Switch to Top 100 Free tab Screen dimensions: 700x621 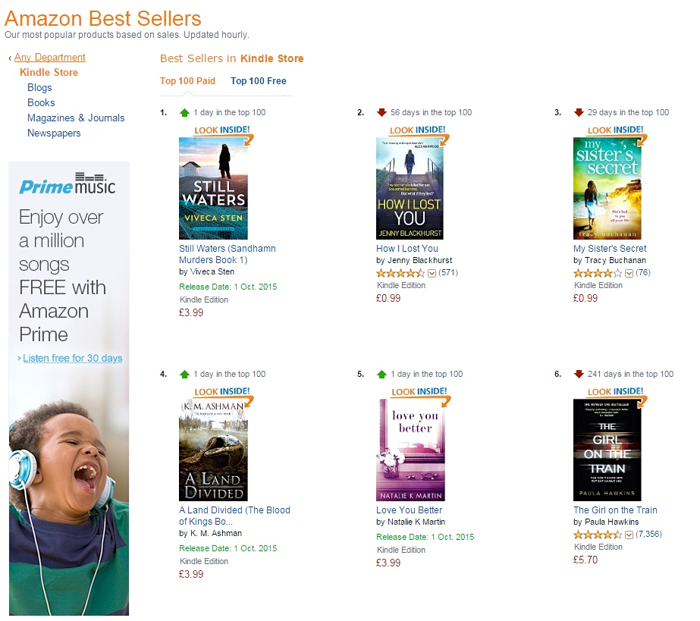coord(259,81)
